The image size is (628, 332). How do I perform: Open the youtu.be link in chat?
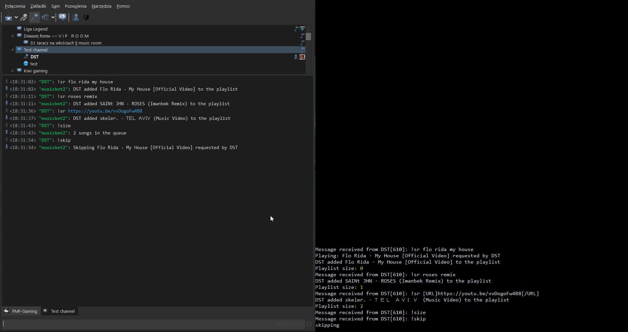105,111
